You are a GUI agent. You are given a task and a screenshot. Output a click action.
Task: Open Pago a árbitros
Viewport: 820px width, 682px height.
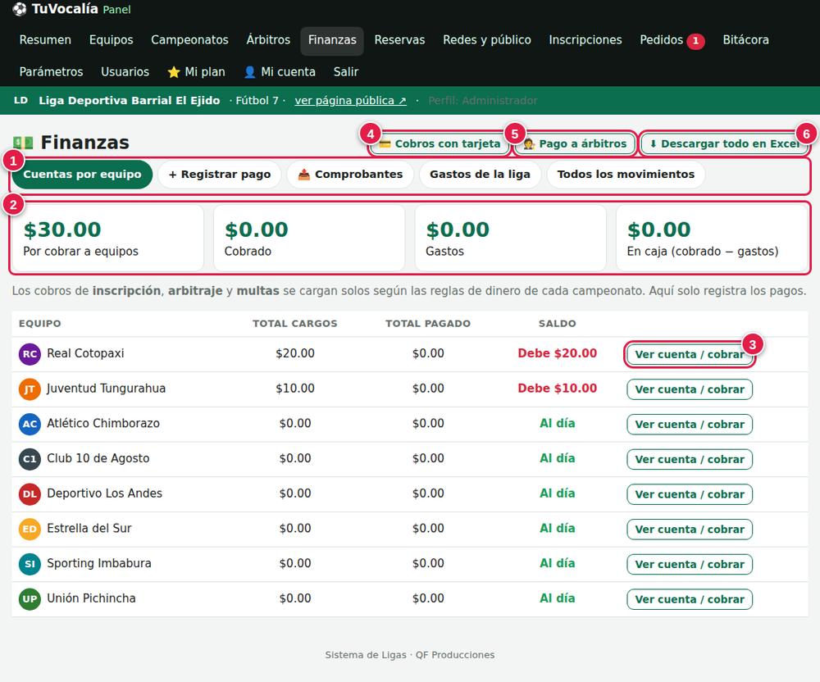point(575,143)
